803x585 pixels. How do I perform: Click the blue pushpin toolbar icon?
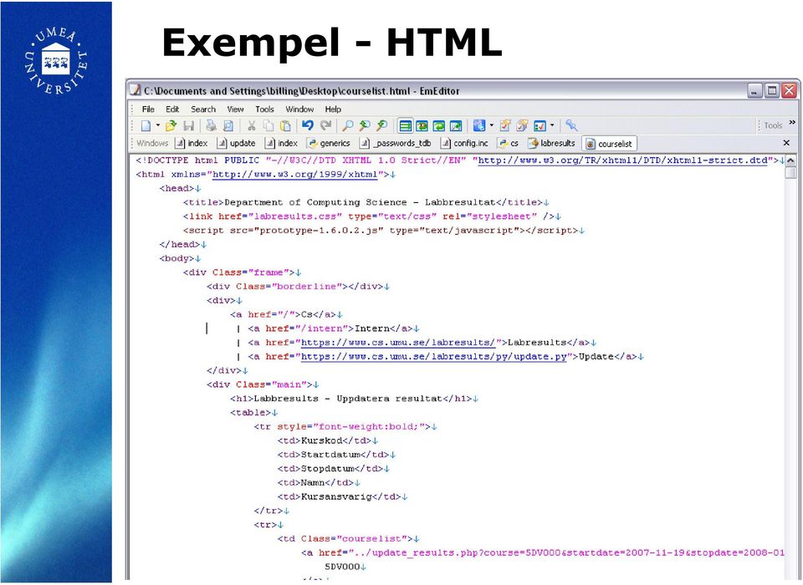click(x=571, y=126)
